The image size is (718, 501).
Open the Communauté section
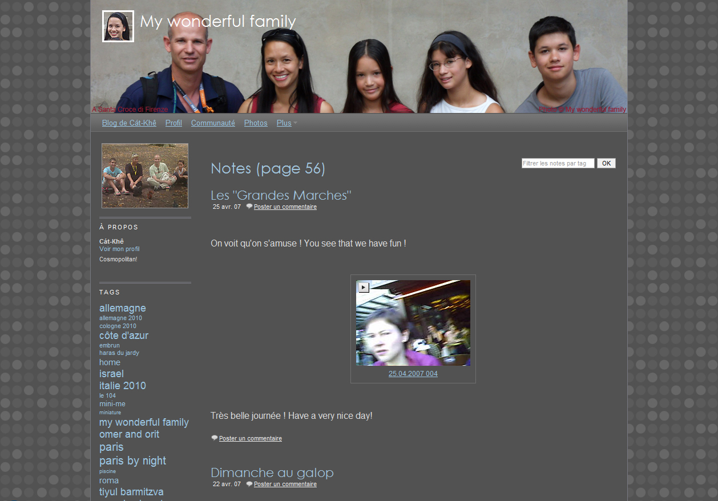click(x=213, y=123)
